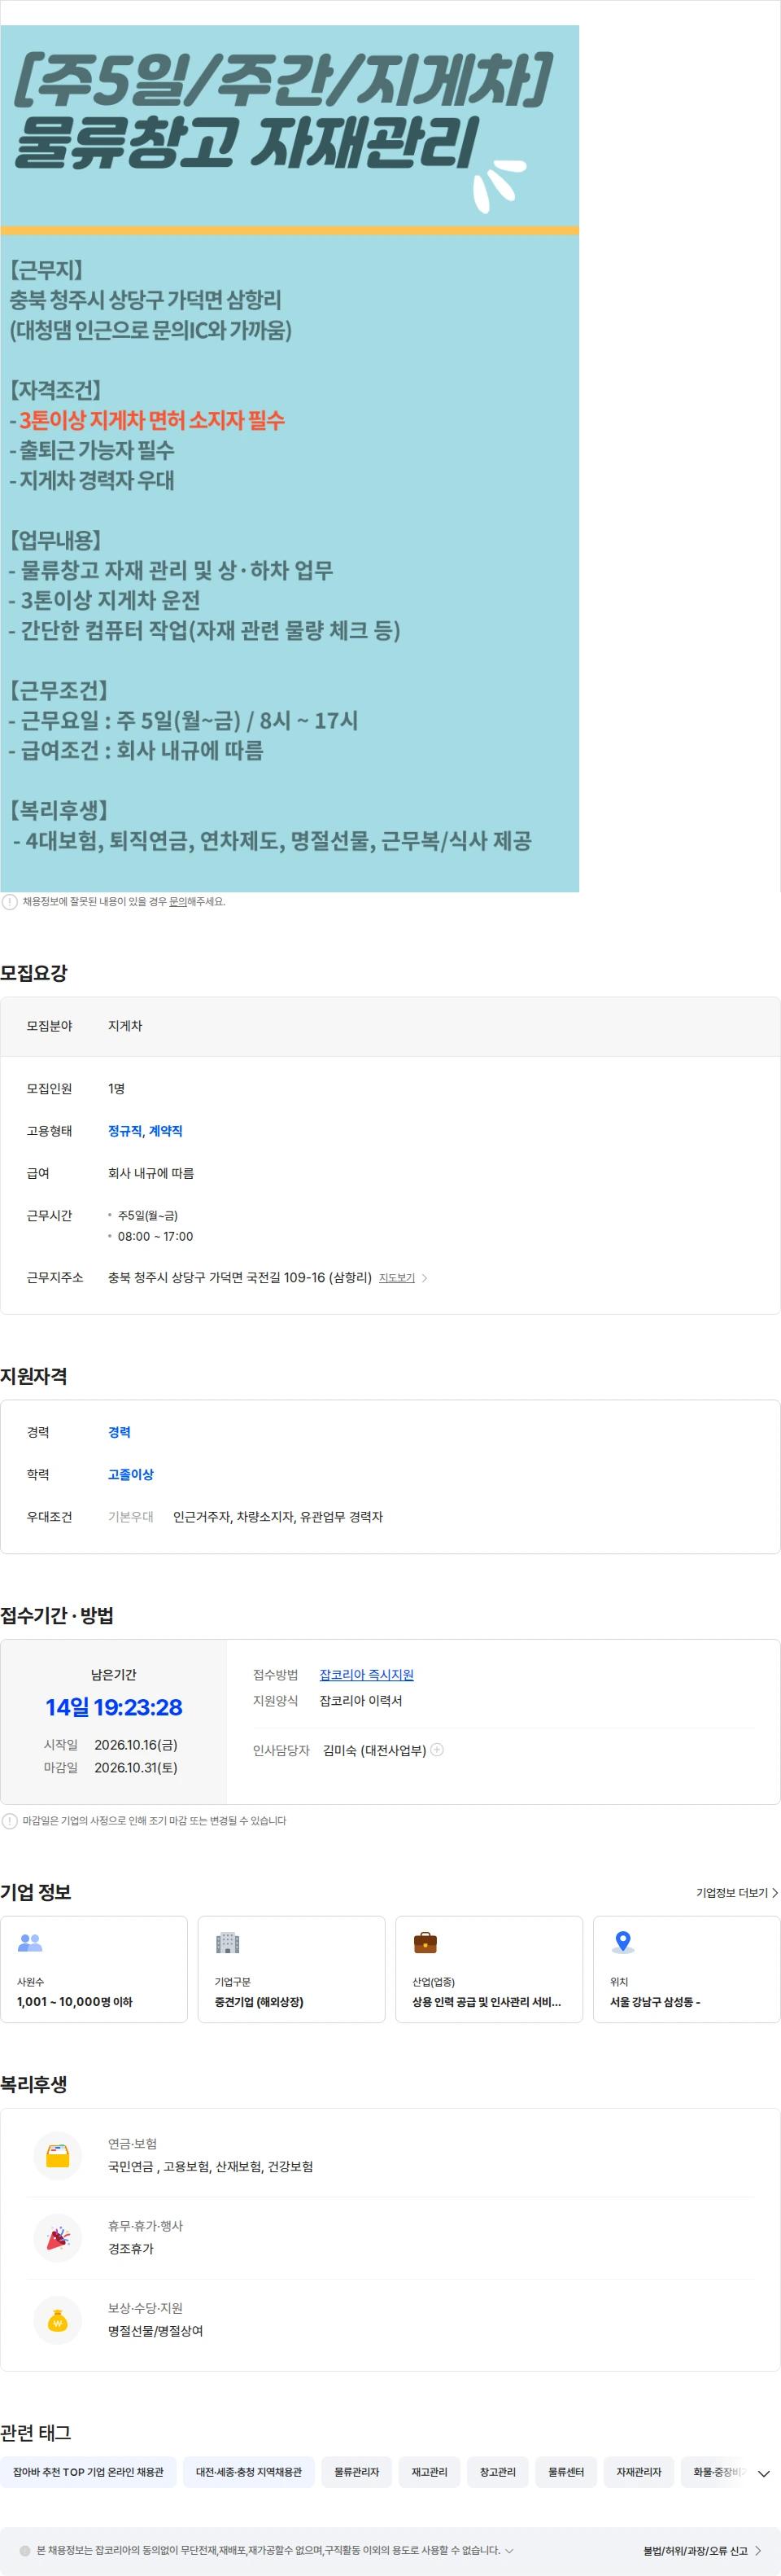781x2576 pixels.
Task: Click the 마감일 2026.10.31(토) date
Action: point(136,1767)
